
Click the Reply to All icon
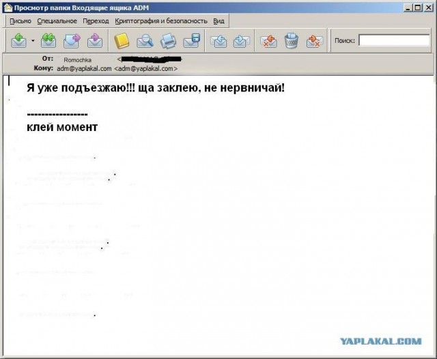48,41
